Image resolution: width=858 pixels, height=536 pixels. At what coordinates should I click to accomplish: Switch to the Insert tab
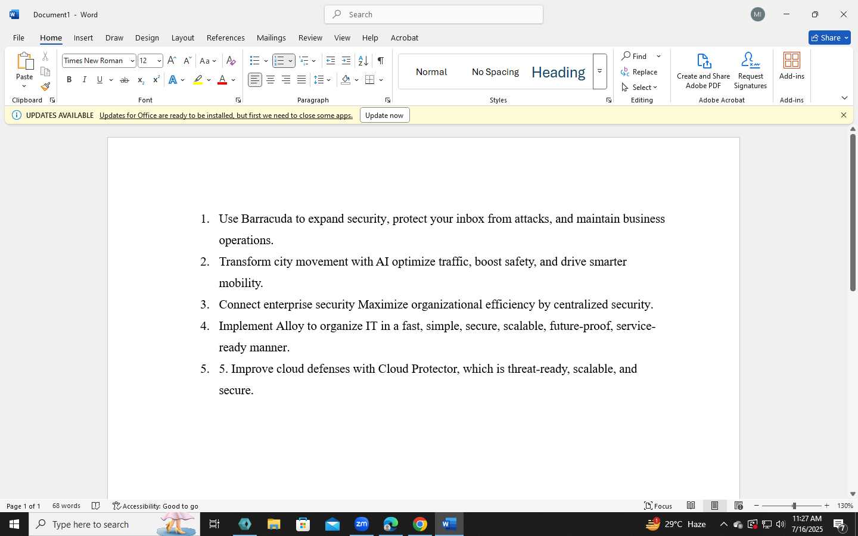pos(83,38)
